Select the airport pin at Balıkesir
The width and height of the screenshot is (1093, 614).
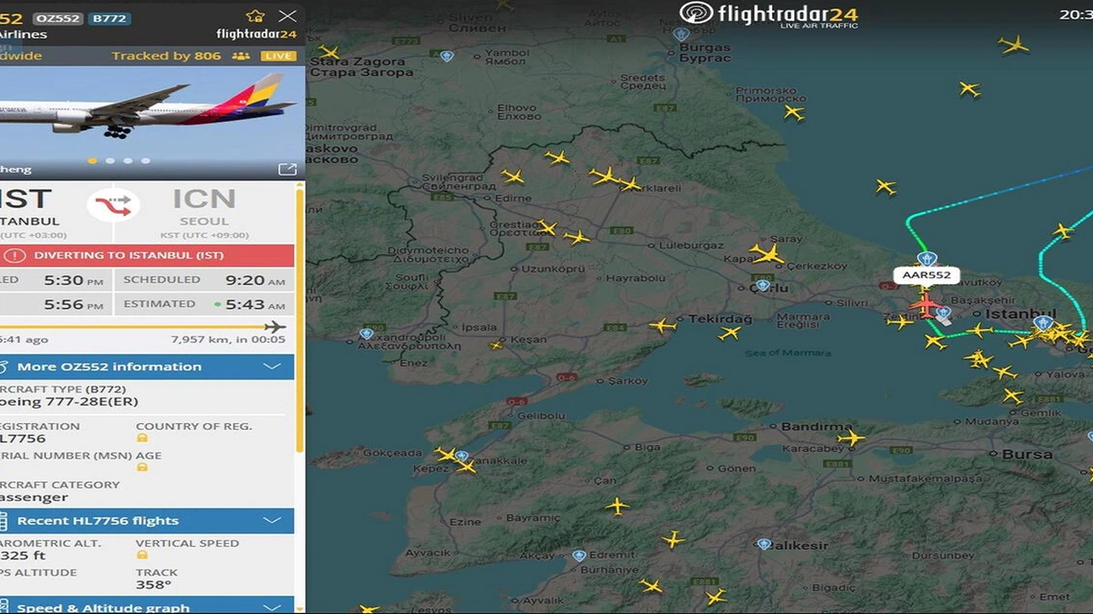coord(764,543)
